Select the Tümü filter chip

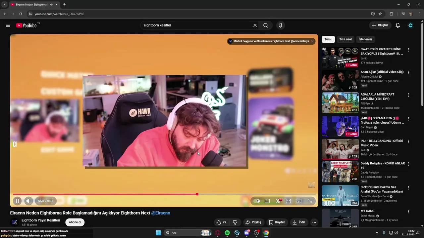tap(328, 39)
